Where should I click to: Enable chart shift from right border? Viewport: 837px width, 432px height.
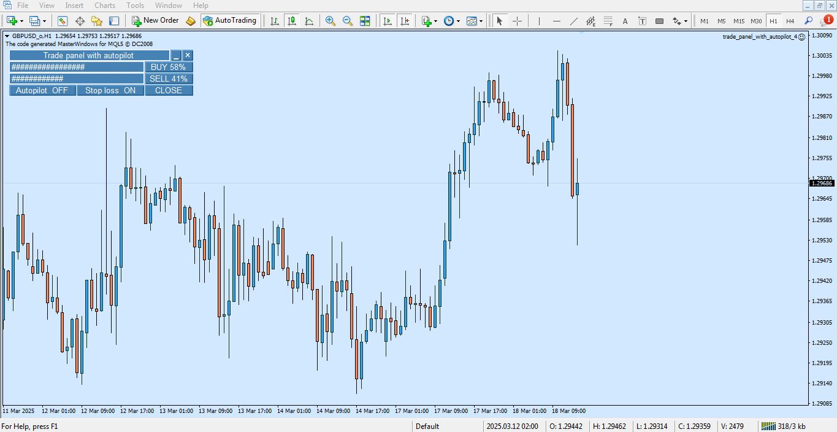point(405,20)
